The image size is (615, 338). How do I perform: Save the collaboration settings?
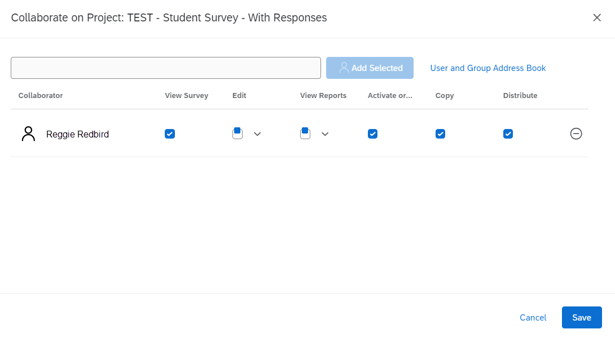pos(582,317)
